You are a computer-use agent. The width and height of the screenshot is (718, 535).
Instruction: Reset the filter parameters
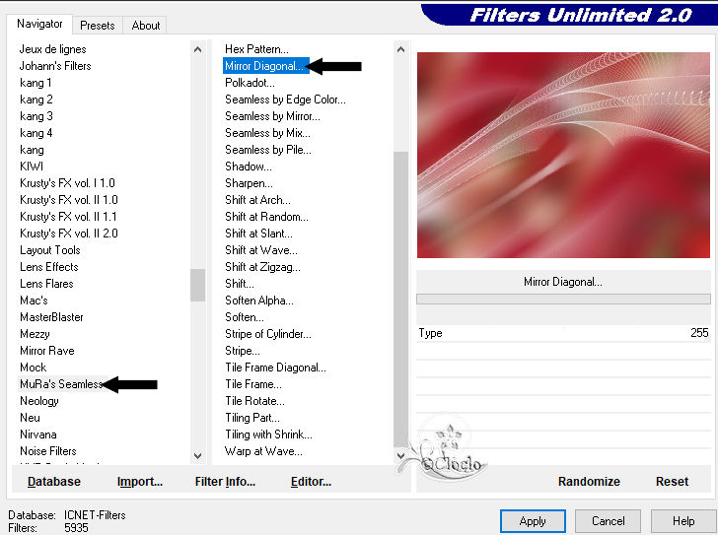(x=672, y=482)
